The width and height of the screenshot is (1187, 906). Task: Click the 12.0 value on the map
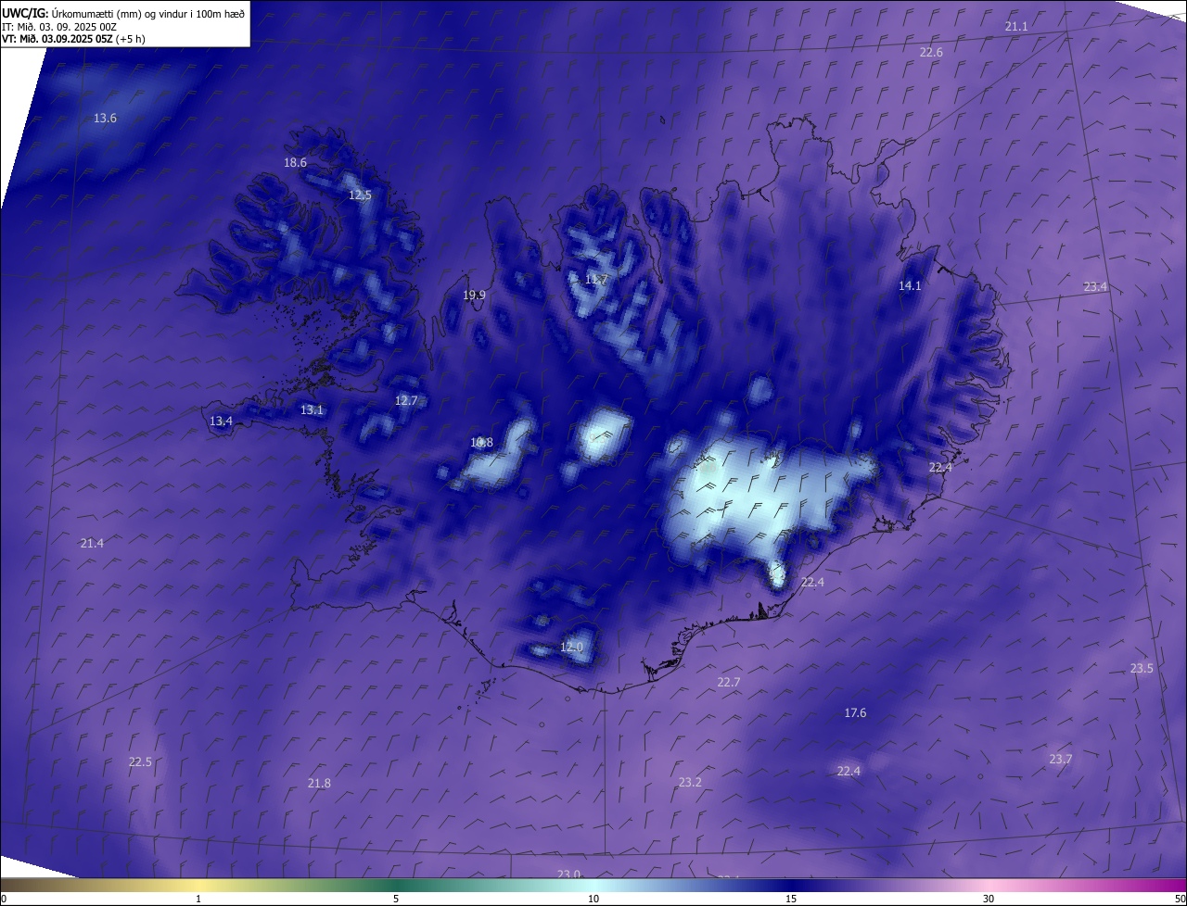[571, 647]
